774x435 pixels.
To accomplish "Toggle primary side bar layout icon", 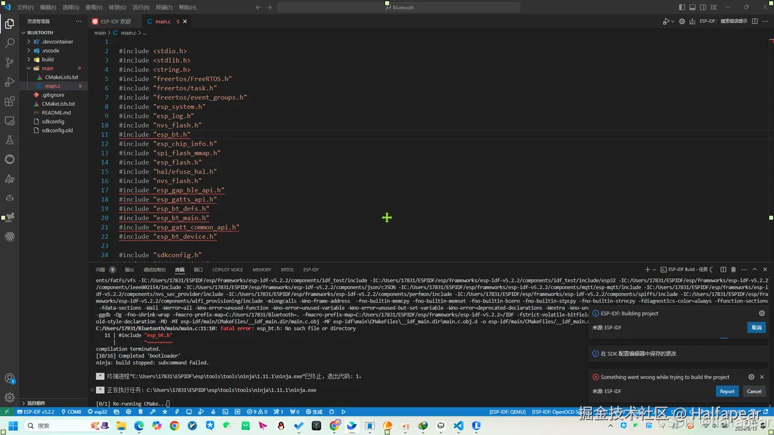I will 682,7.
